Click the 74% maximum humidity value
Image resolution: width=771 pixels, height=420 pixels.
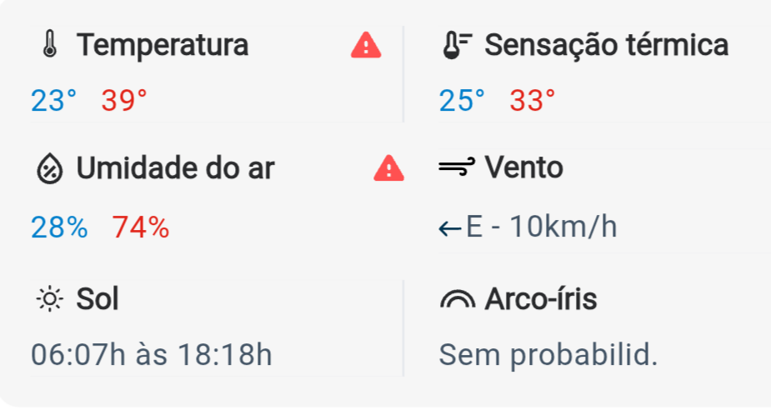141,227
